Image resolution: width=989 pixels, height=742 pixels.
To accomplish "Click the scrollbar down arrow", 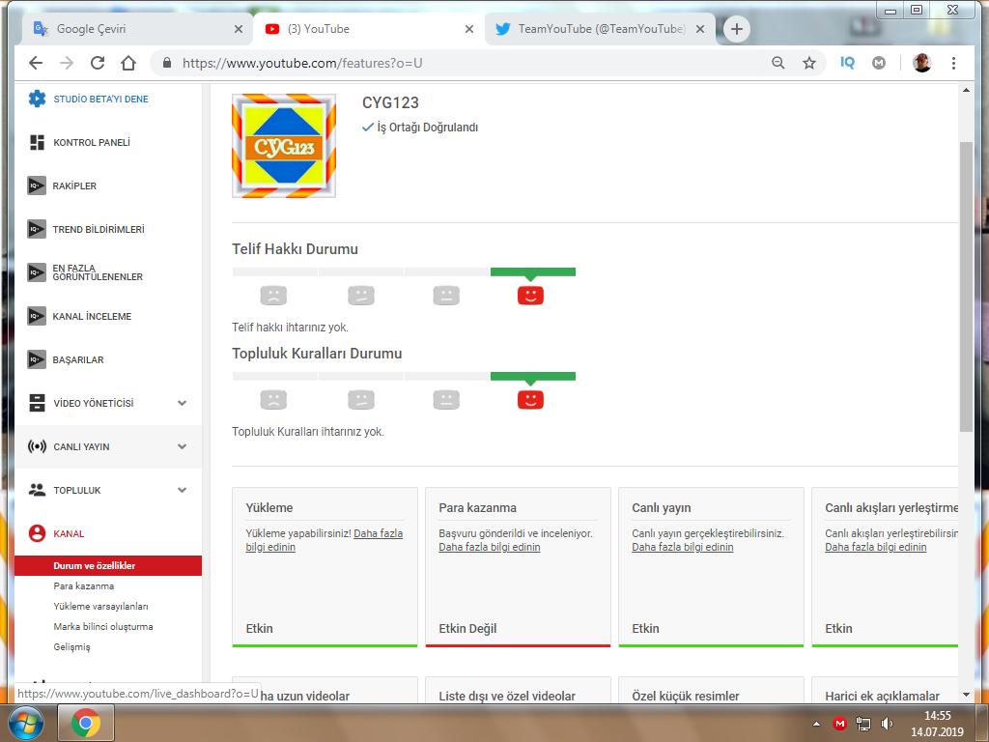I will tap(966, 695).
